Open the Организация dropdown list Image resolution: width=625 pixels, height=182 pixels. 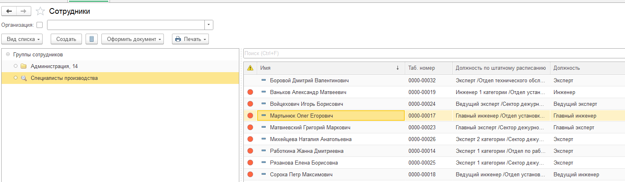pos(208,25)
